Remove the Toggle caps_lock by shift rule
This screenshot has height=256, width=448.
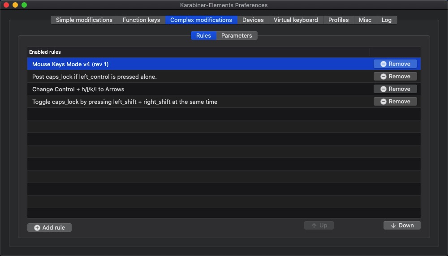pos(395,102)
